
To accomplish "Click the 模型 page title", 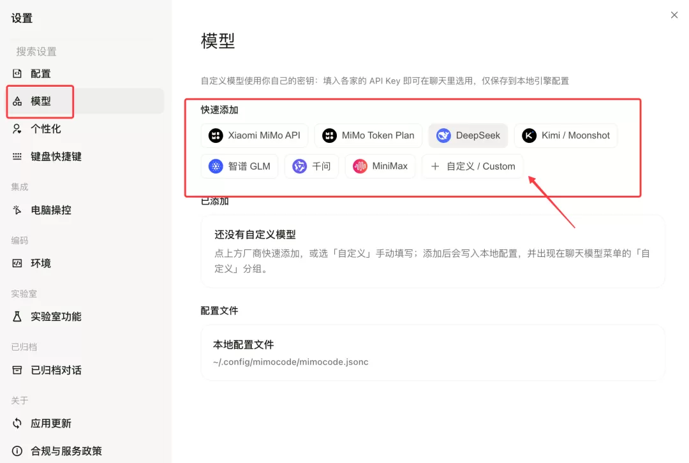I will (218, 41).
